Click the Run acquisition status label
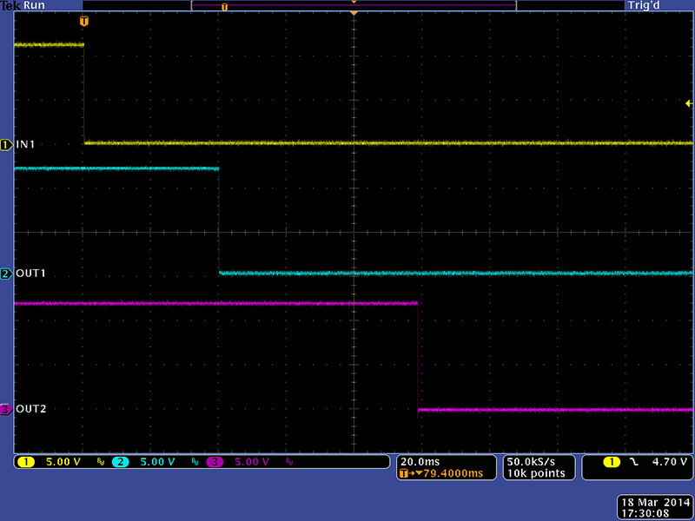 click(x=34, y=5)
